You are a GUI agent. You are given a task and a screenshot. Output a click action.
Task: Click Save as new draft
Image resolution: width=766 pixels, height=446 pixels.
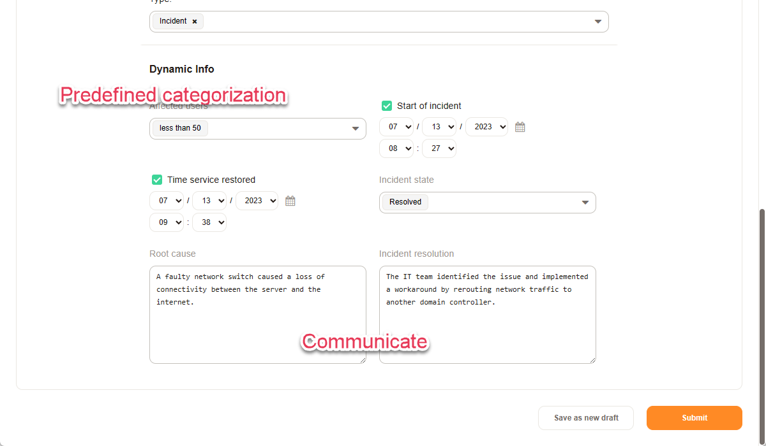coord(586,418)
